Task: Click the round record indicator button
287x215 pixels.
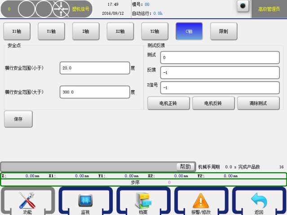Action: [243, 6]
